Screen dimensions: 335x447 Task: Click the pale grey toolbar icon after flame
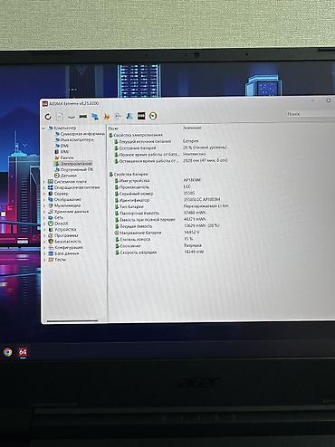point(119,116)
